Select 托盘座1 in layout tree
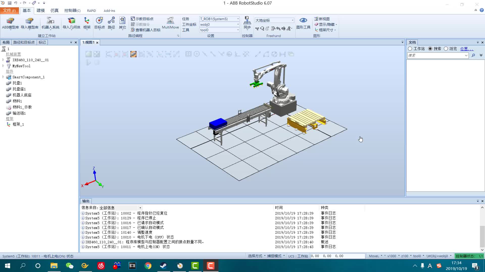Viewport: 485px width, 272px height. click(x=19, y=89)
